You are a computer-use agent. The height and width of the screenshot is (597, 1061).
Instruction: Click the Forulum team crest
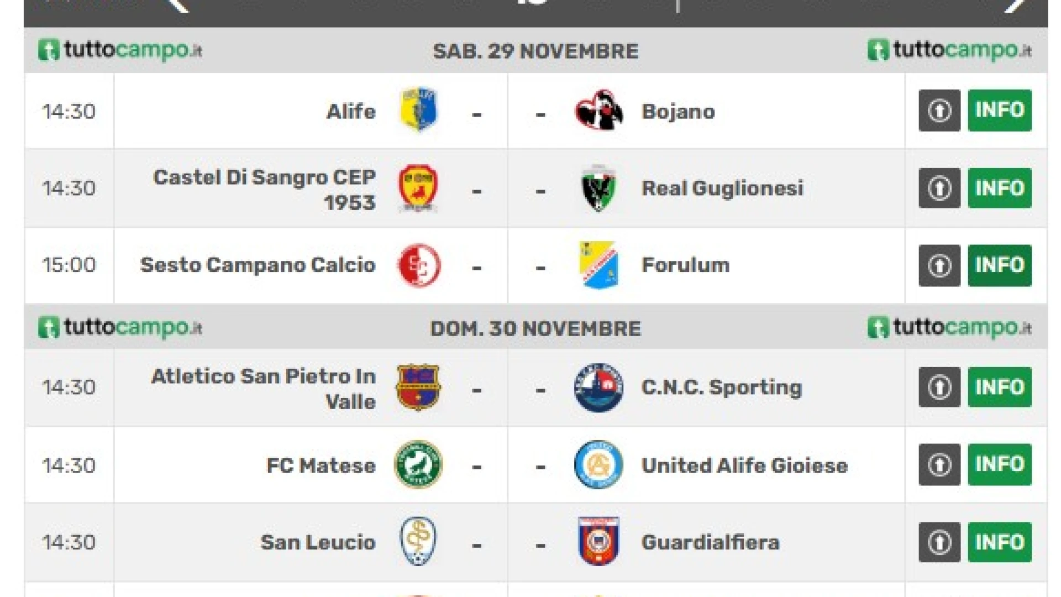pos(598,265)
